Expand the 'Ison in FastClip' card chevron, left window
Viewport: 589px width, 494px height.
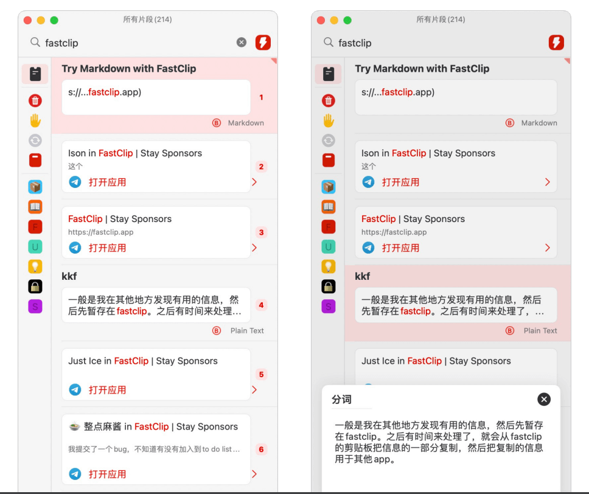tap(254, 182)
